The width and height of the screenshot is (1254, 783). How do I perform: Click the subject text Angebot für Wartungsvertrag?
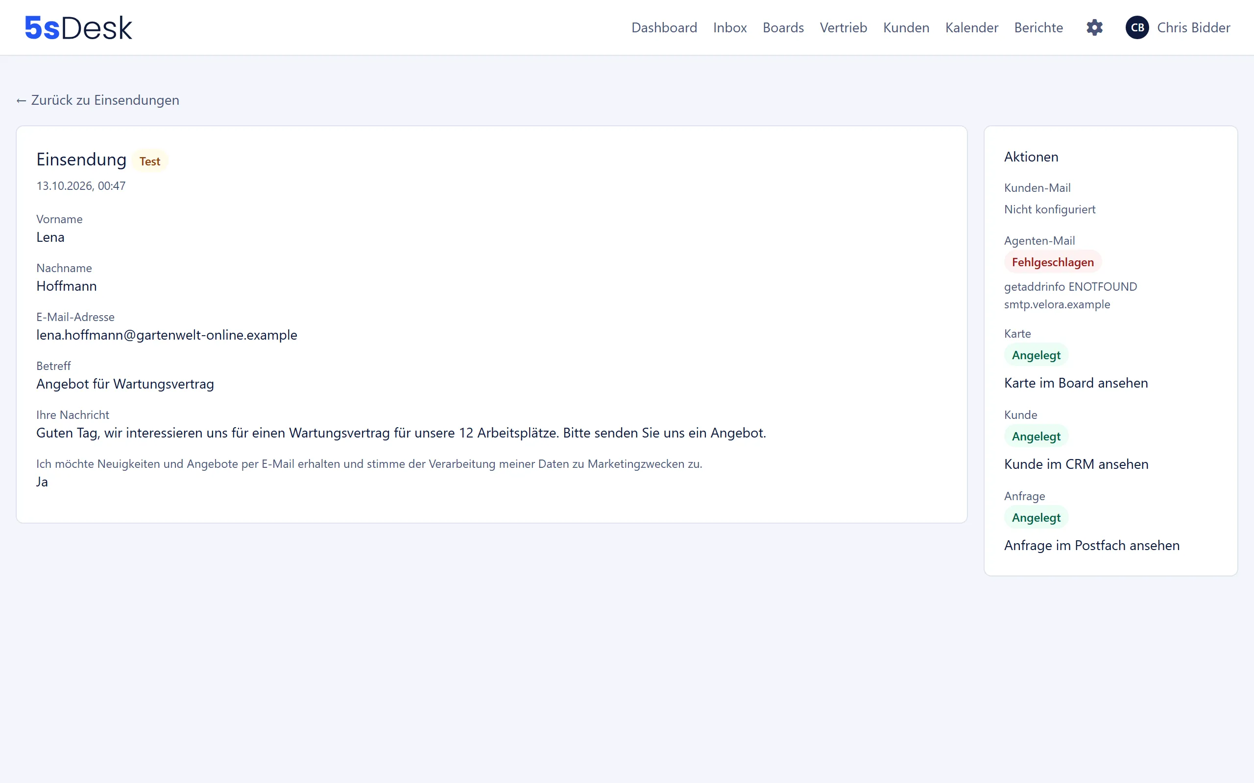[x=125, y=384]
